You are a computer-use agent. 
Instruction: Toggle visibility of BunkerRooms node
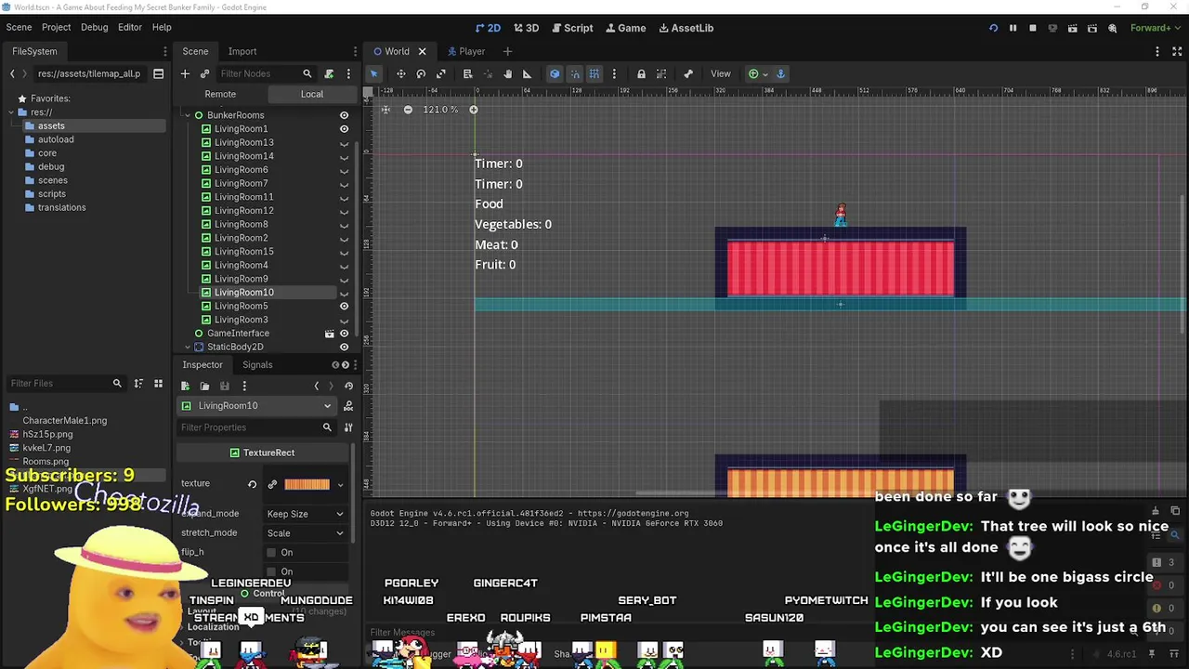click(344, 115)
